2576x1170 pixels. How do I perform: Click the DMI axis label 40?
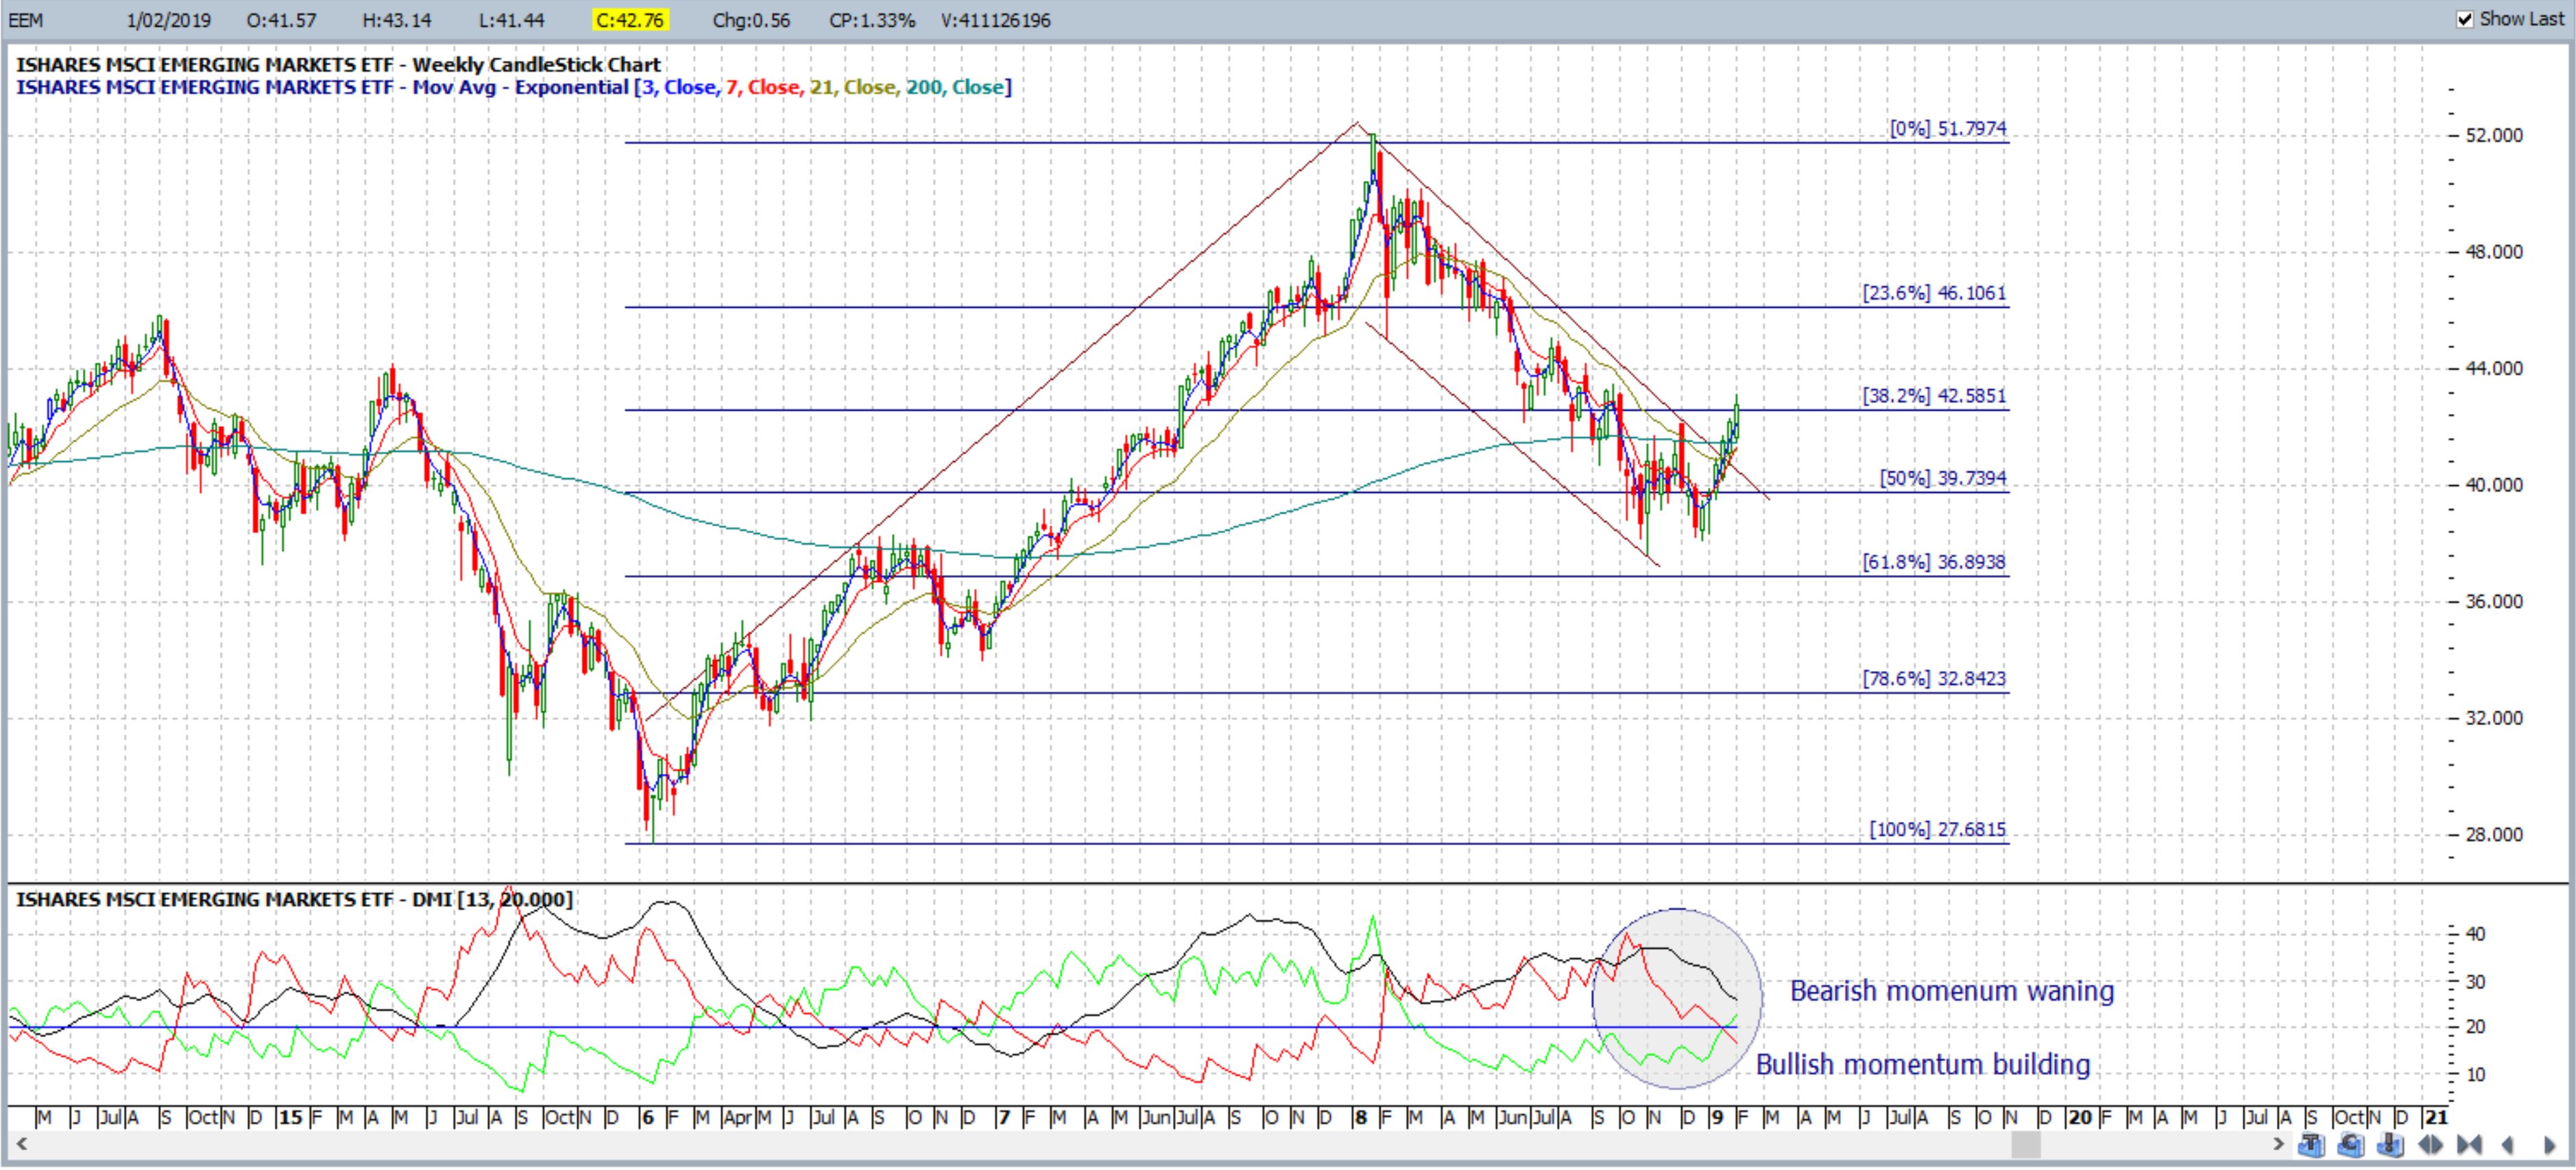tap(2476, 934)
